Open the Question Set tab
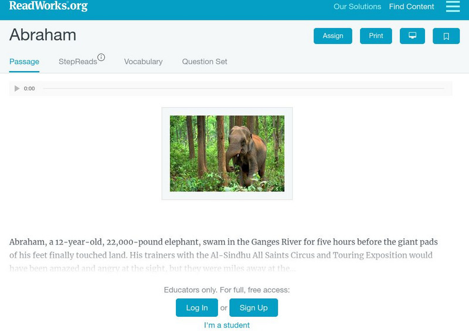The height and width of the screenshot is (331, 469). pyautogui.click(x=205, y=62)
